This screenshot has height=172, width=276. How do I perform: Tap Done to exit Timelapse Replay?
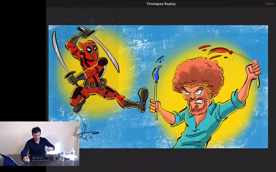coord(270,4)
